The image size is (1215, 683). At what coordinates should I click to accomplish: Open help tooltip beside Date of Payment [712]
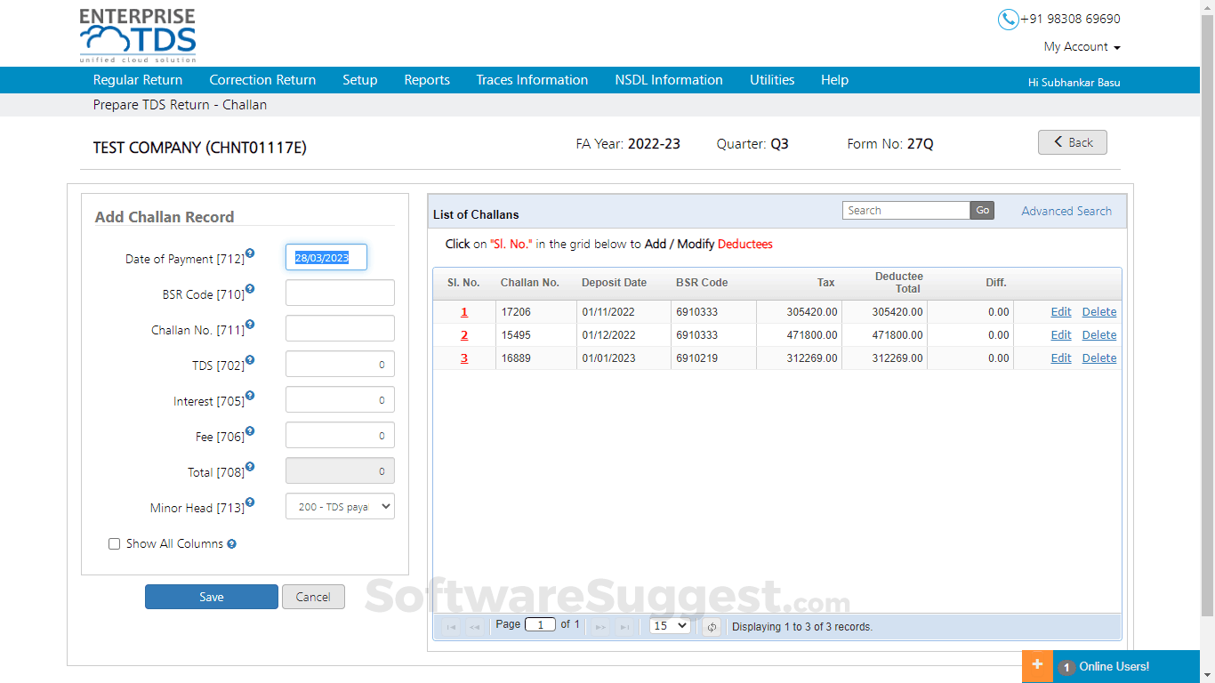tap(250, 253)
